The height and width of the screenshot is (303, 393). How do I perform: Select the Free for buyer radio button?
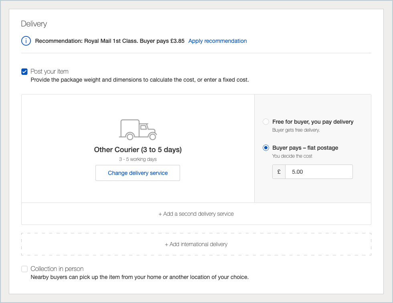[266, 122]
